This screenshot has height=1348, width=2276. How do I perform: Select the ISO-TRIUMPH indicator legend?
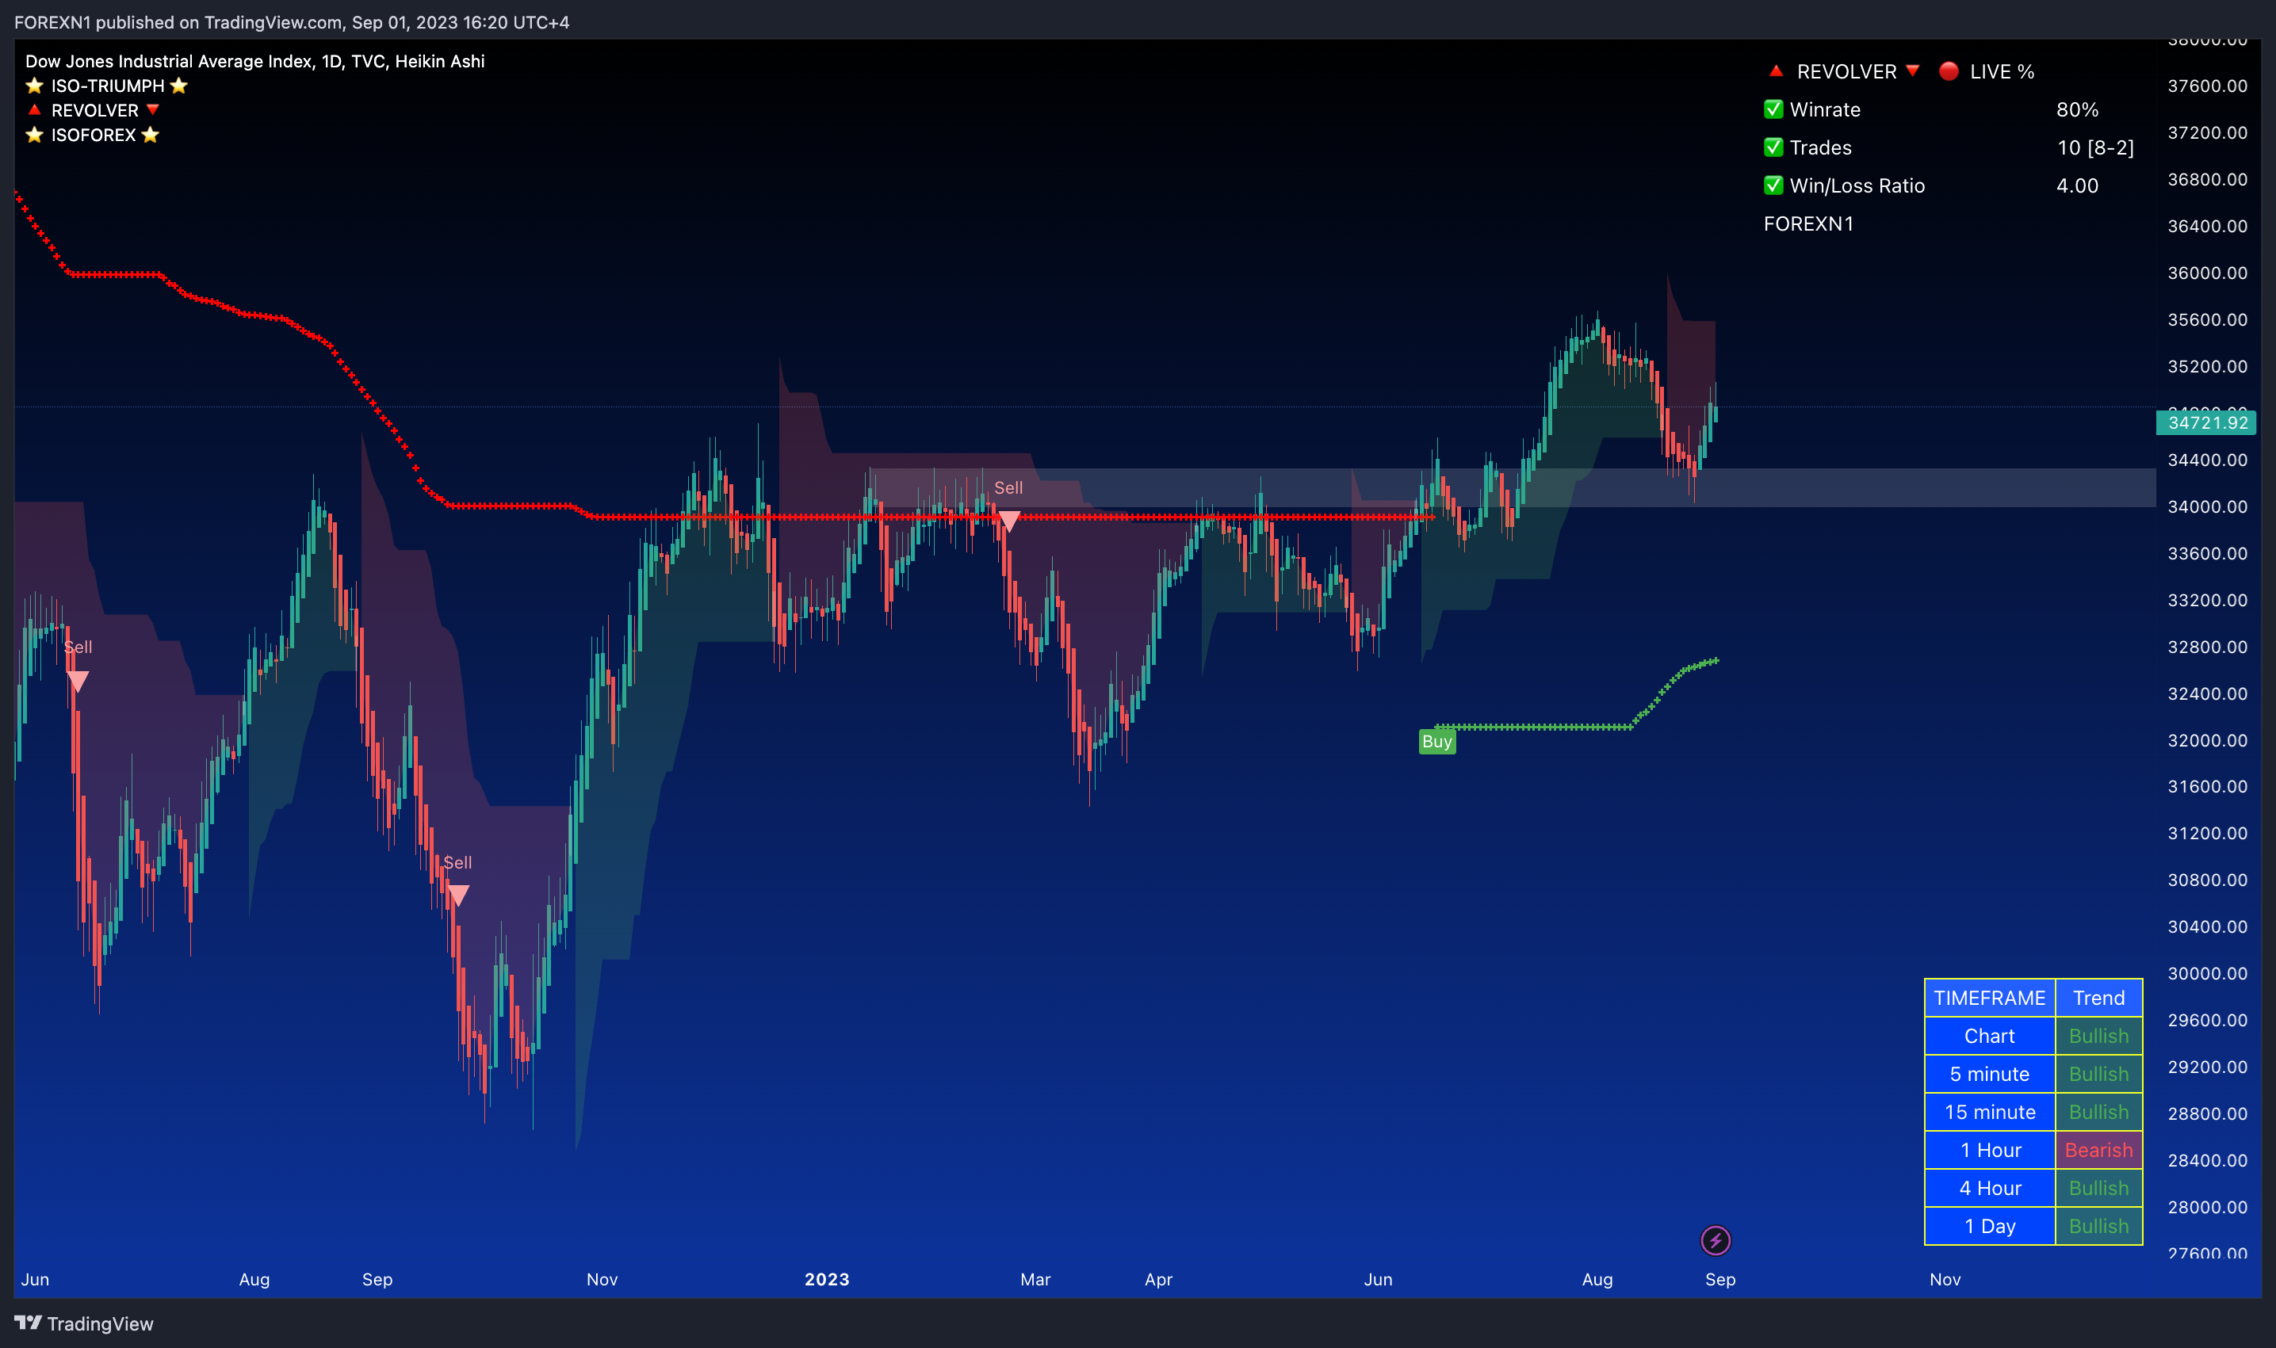[107, 86]
